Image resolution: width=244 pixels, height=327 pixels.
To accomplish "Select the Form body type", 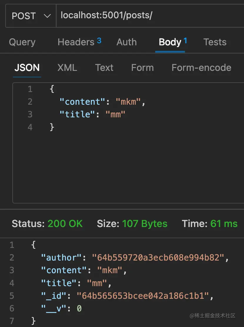I will [x=142, y=68].
